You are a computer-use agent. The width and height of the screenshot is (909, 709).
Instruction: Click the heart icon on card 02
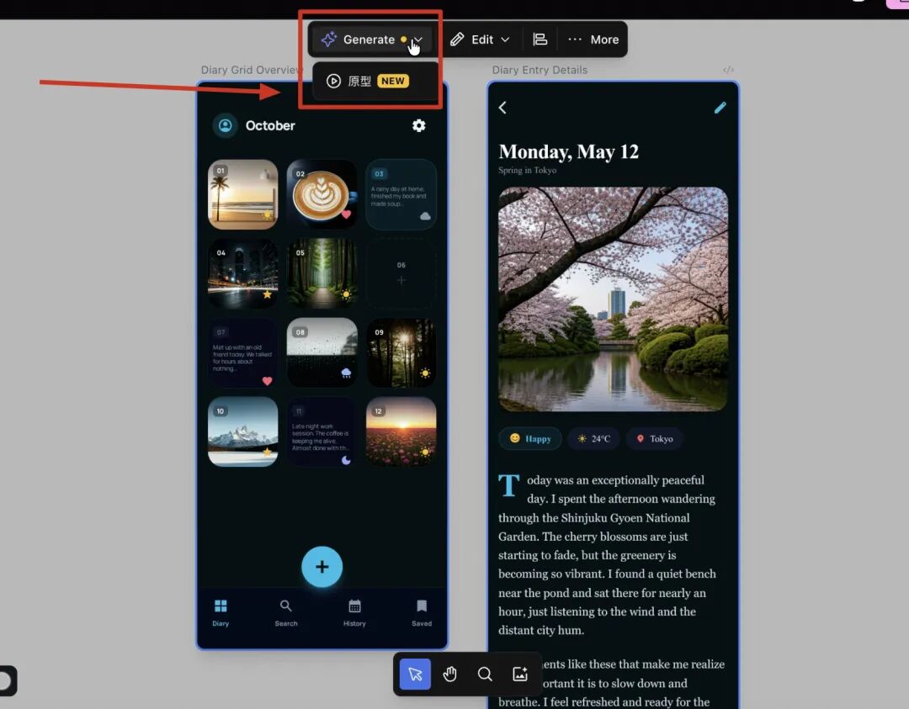coord(346,214)
